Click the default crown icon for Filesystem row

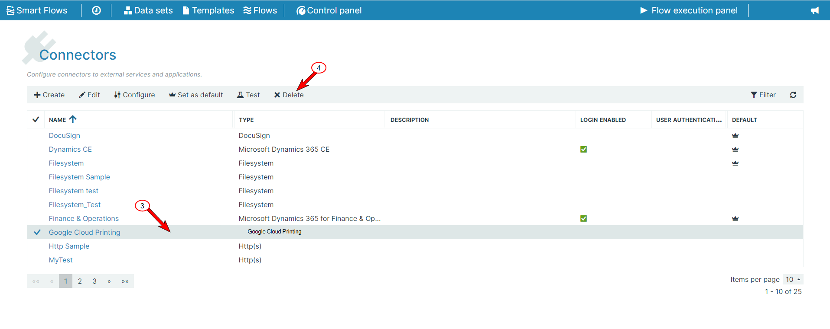[x=735, y=163]
